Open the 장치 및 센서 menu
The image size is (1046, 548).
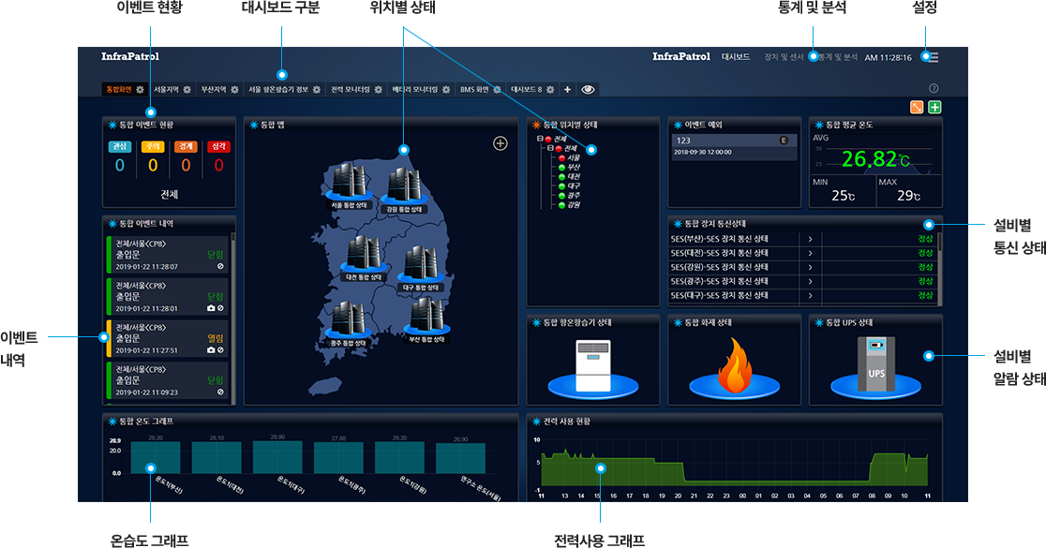click(x=784, y=57)
